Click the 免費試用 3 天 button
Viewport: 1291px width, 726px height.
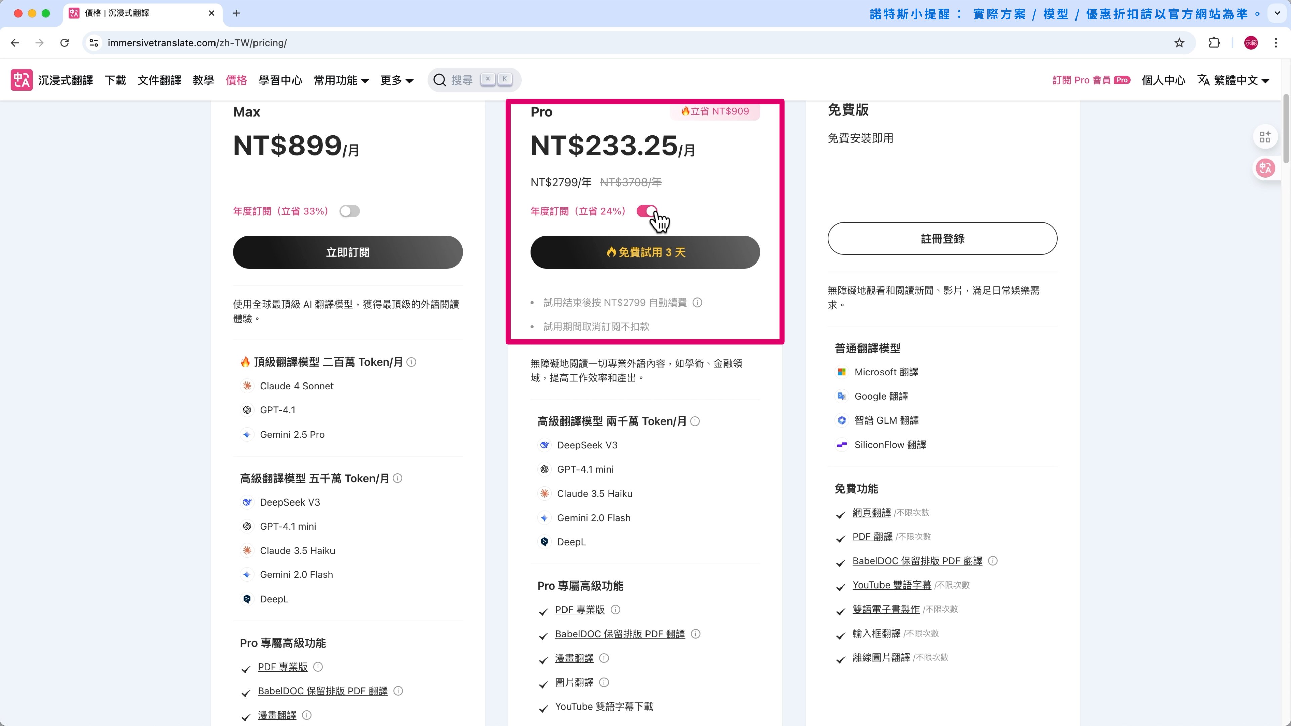click(x=645, y=252)
